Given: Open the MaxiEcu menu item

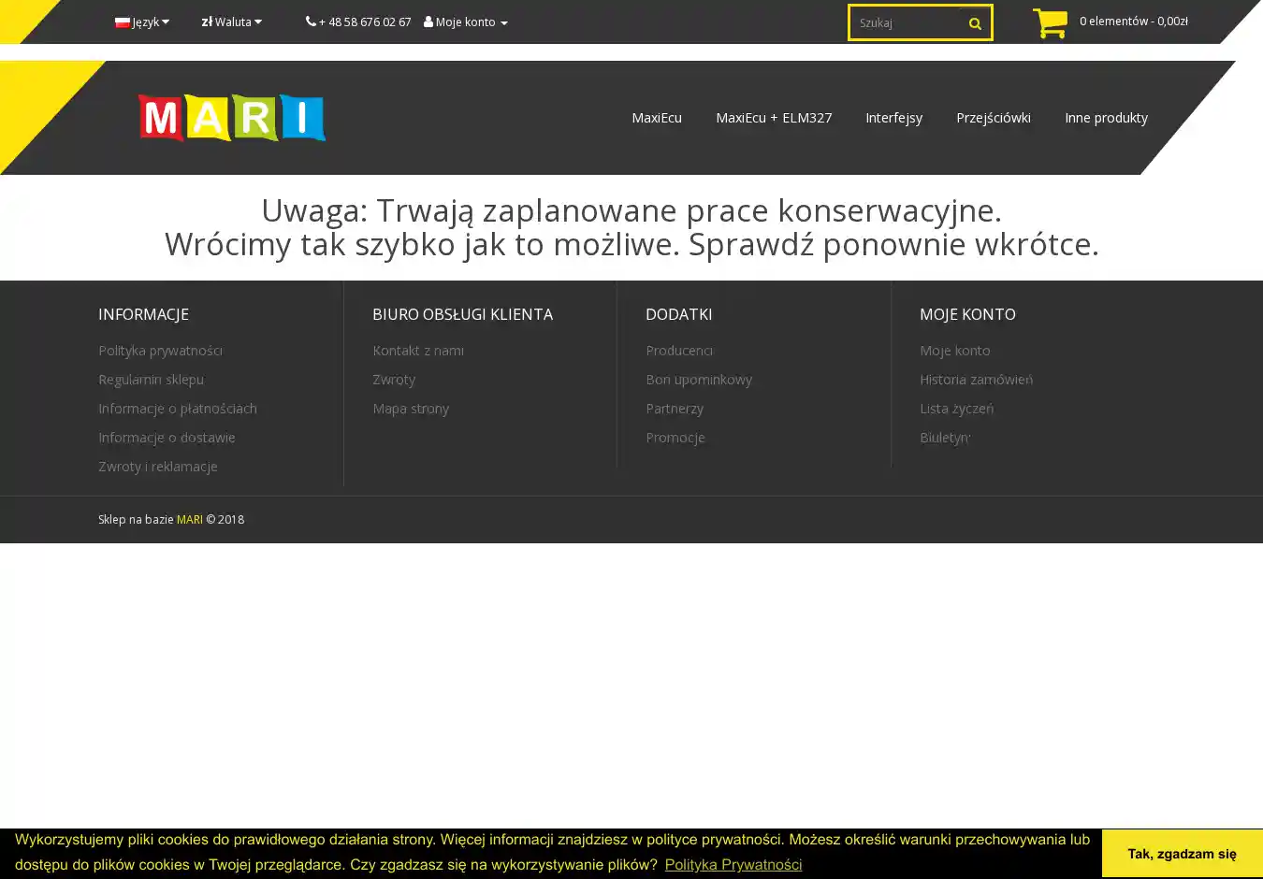Looking at the screenshot, I should click(x=656, y=118).
